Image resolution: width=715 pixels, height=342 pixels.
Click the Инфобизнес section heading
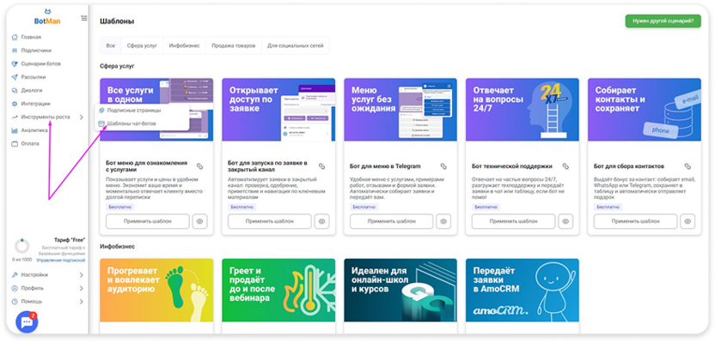[x=117, y=247]
